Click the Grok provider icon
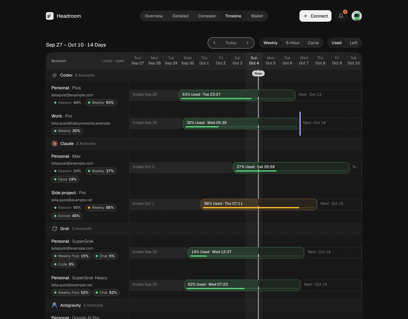The image size is (408, 319). [55, 228]
